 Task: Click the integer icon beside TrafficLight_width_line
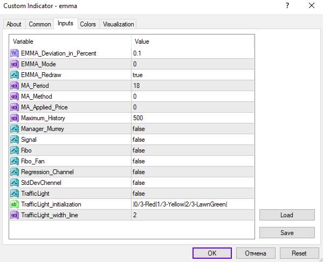[15, 215]
